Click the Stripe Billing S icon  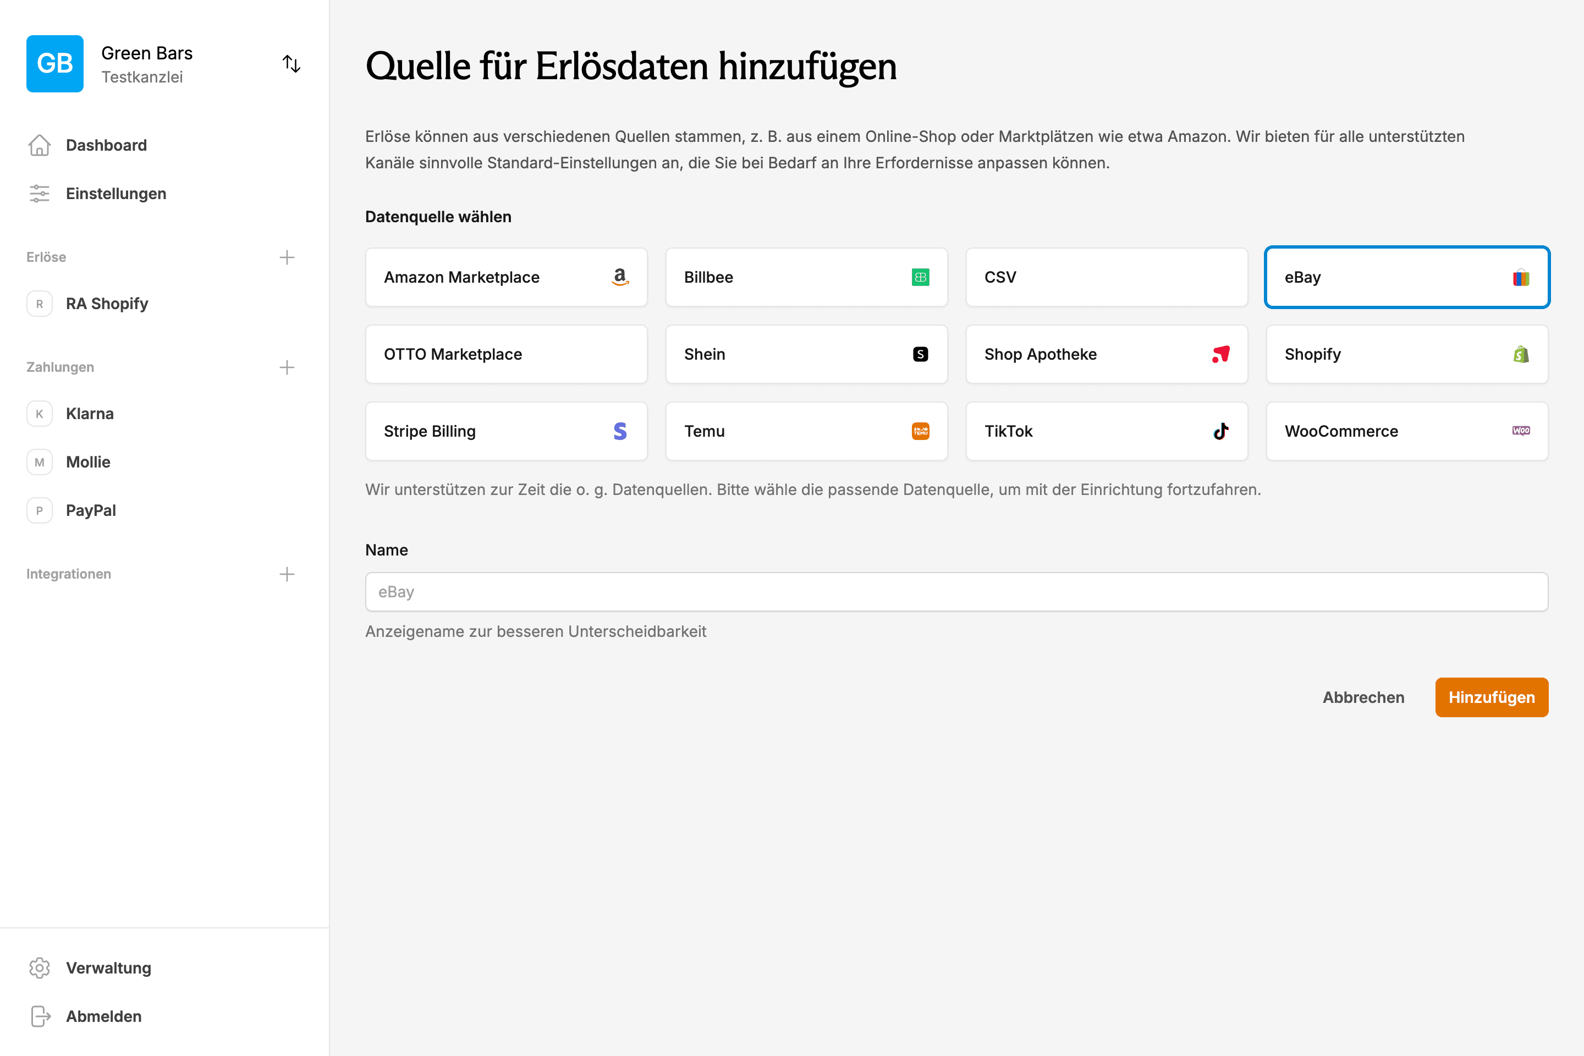click(x=620, y=431)
